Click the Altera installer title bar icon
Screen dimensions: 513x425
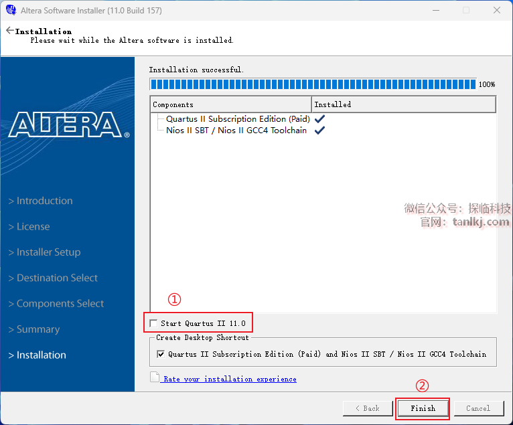(10, 11)
